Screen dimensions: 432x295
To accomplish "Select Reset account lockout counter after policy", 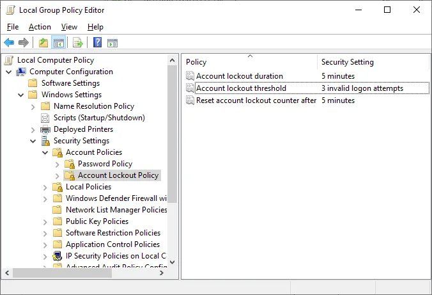I will (256, 100).
